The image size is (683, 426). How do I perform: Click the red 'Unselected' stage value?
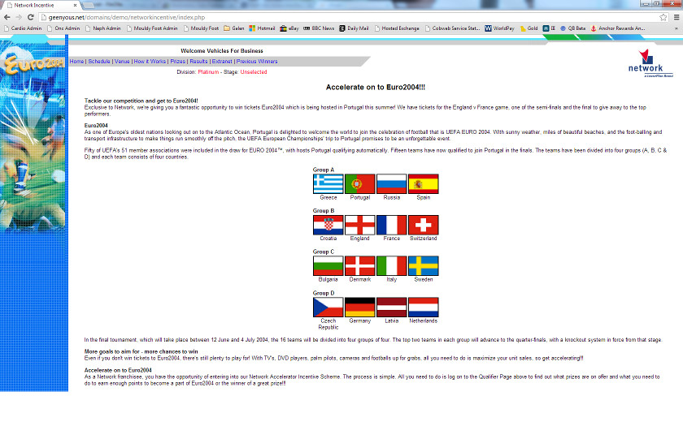tap(254, 72)
